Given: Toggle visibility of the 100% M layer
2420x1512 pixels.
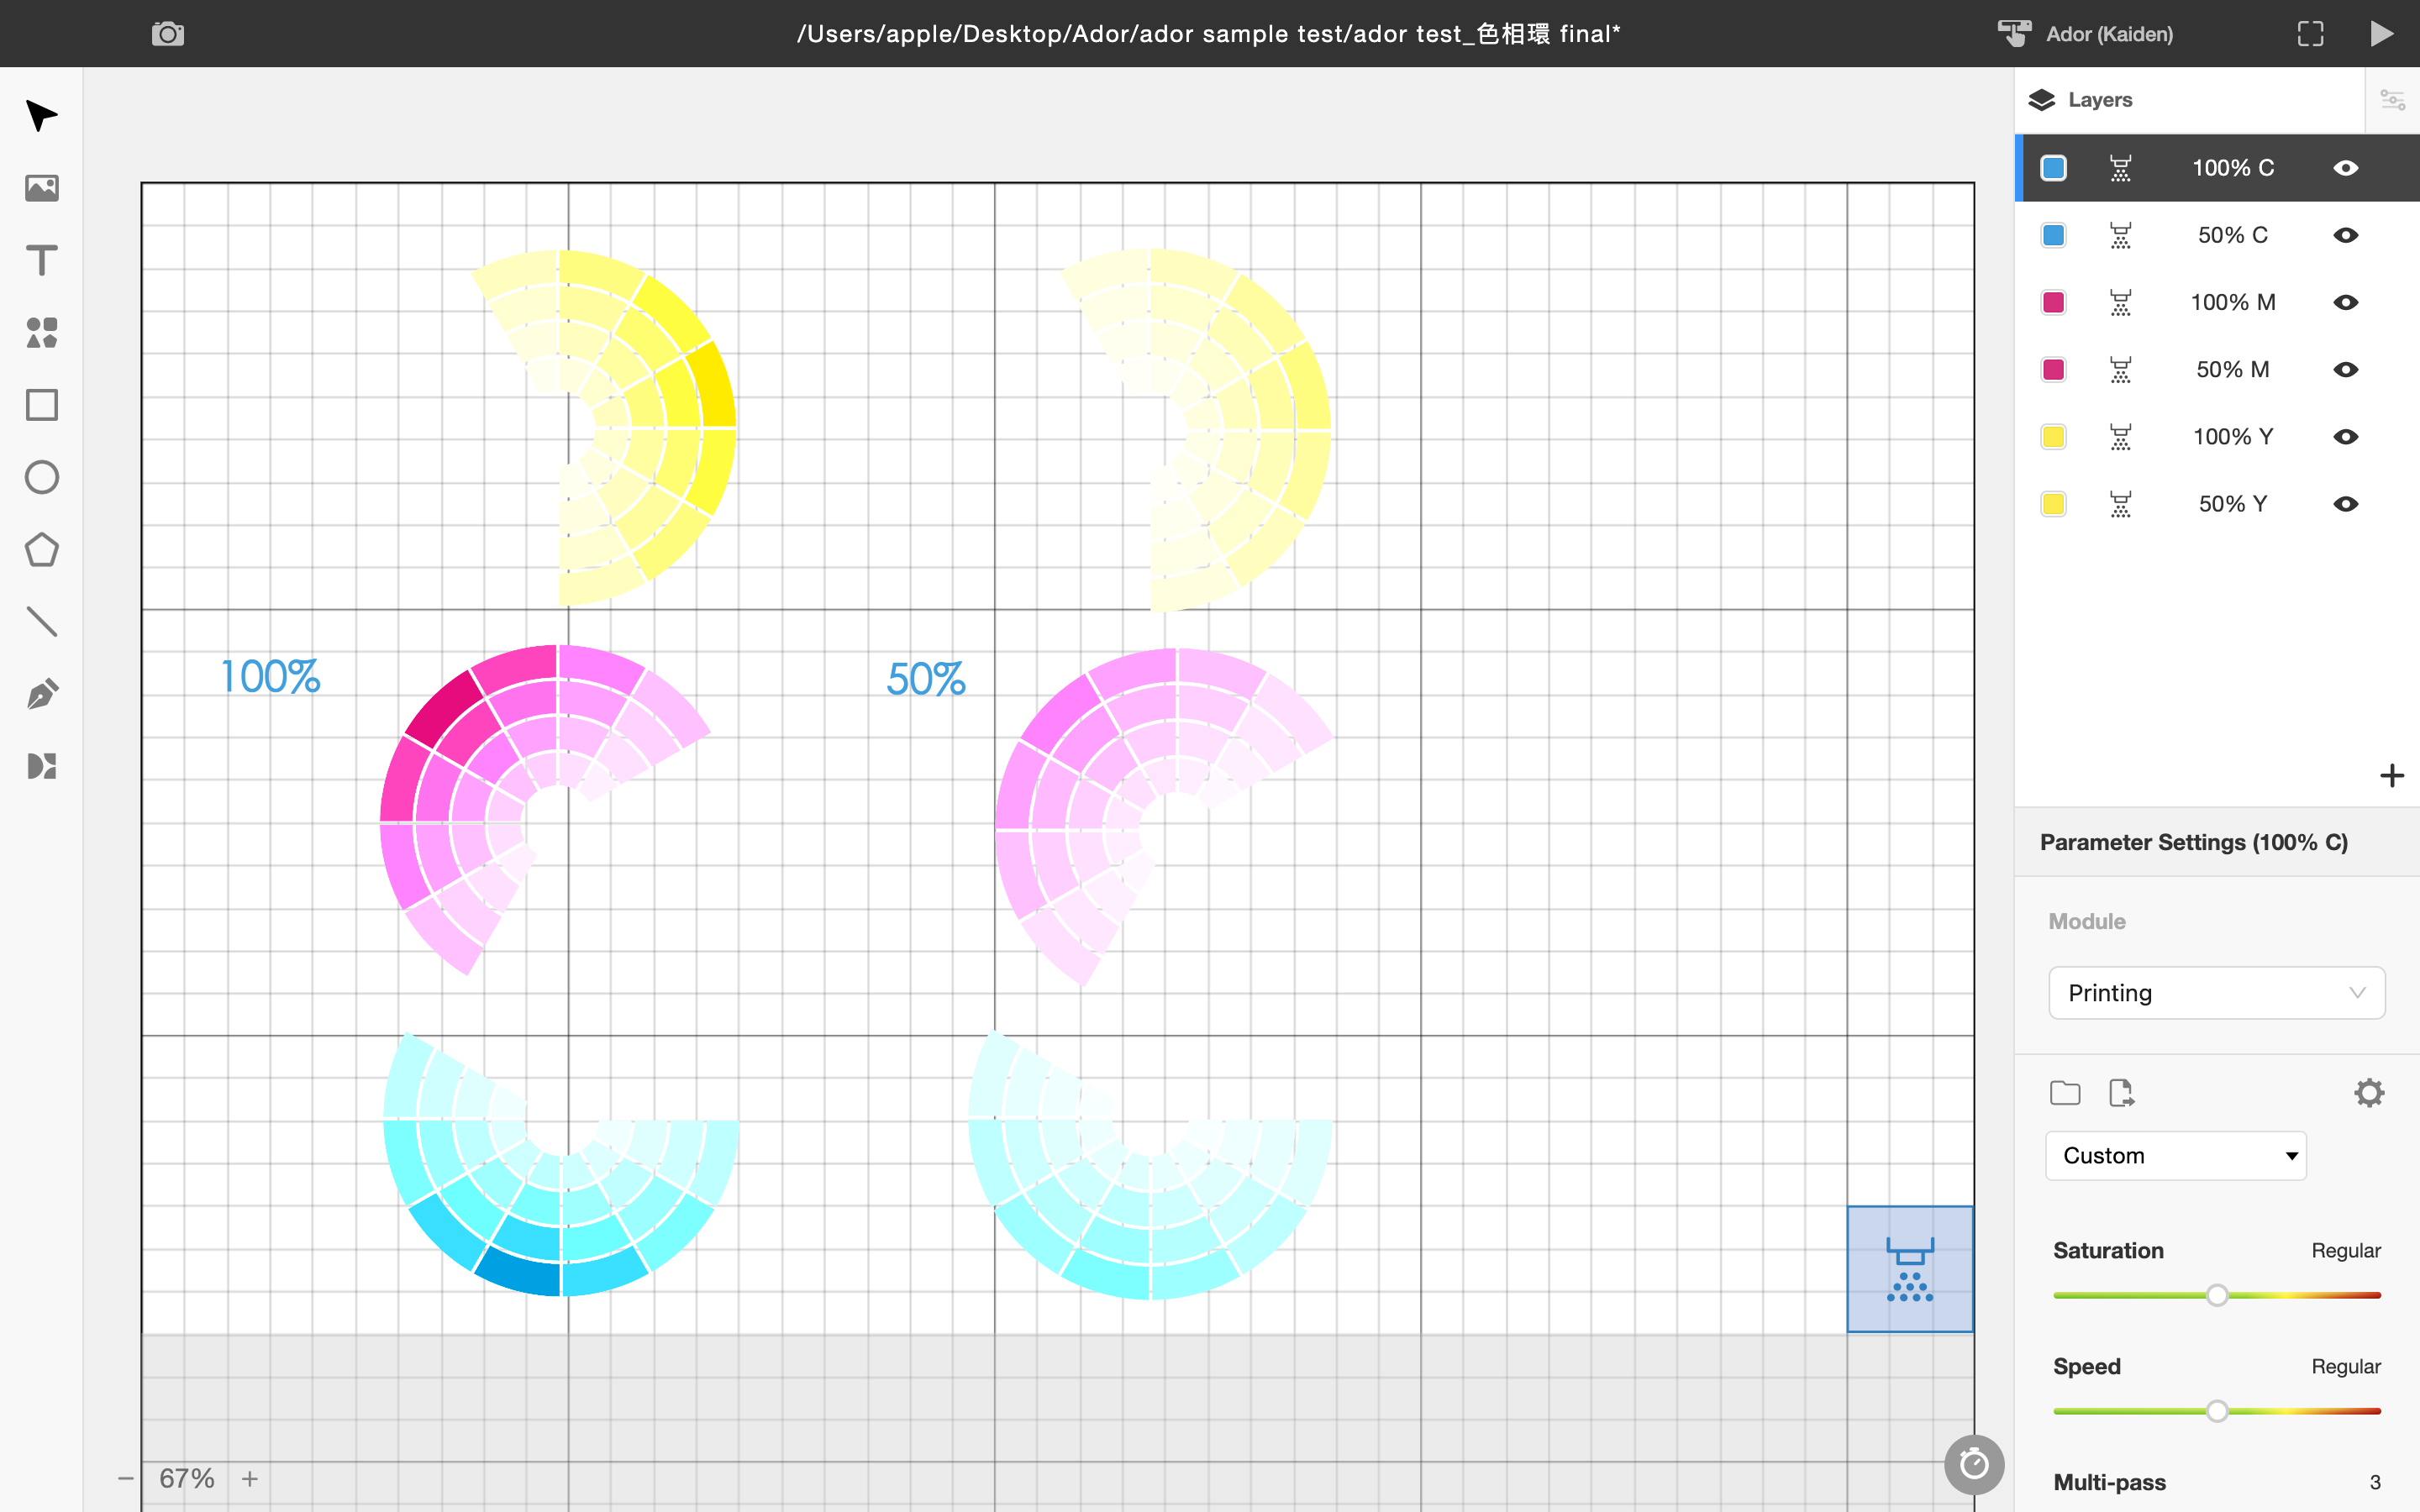Looking at the screenshot, I should [2345, 302].
